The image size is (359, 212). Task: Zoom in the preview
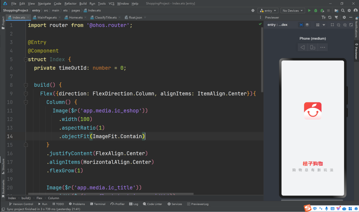pyautogui.click(x=345, y=25)
